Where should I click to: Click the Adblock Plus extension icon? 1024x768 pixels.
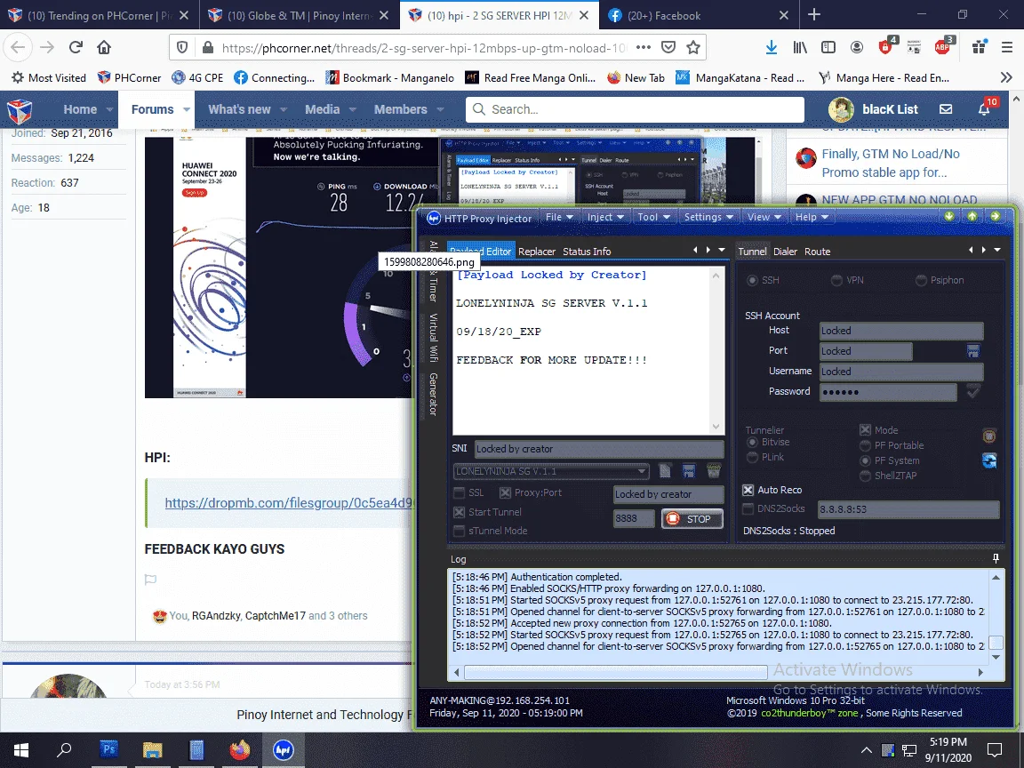click(943, 45)
